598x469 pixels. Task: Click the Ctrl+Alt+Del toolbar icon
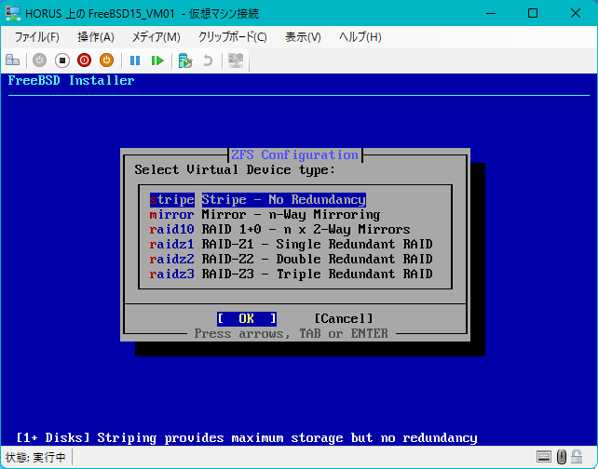click(13, 60)
